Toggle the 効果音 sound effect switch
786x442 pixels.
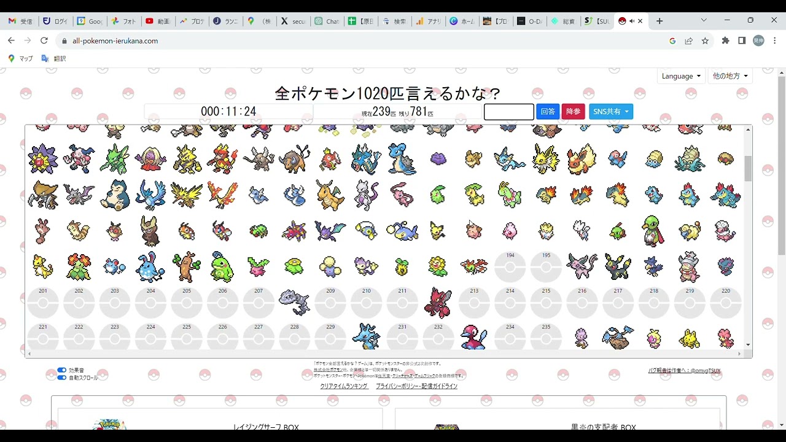(61, 370)
